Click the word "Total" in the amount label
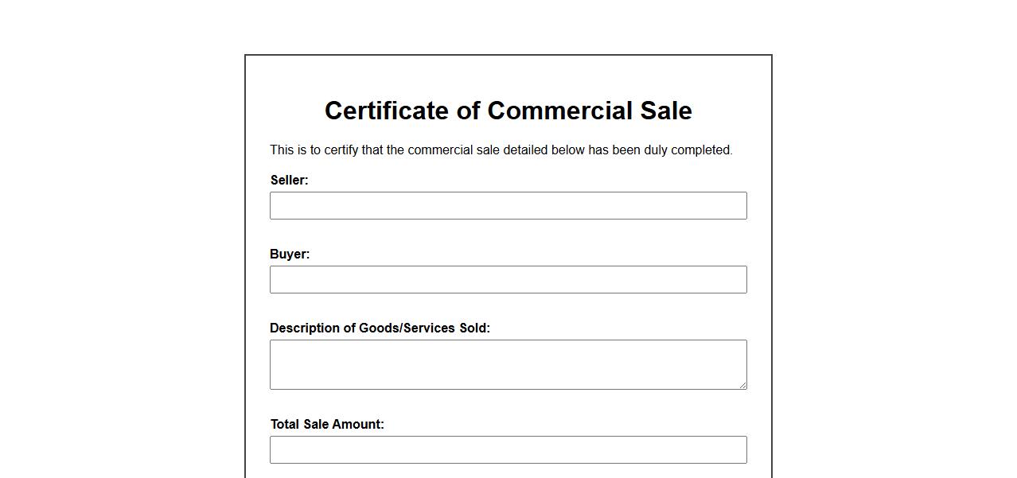 [x=285, y=425]
